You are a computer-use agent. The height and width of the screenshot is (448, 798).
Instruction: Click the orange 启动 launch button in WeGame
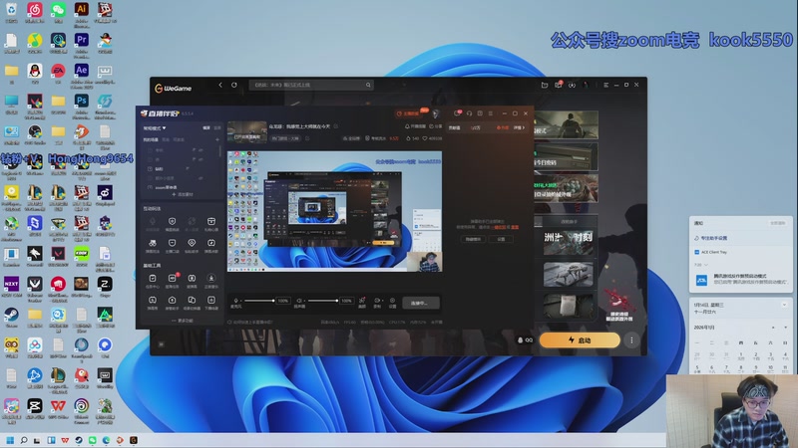point(579,339)
